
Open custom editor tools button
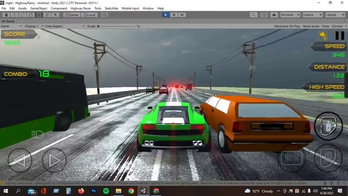(55, 15)
